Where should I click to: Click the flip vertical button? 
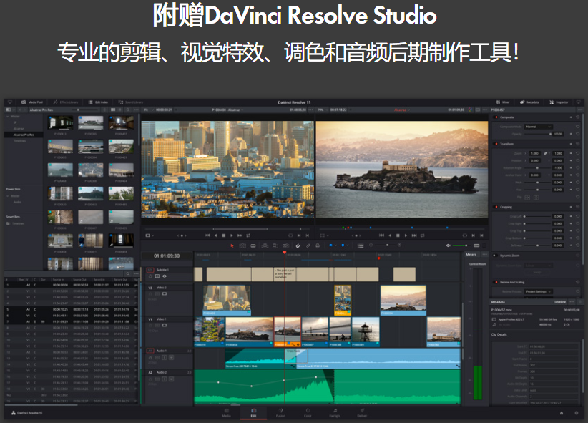(536, 197)
